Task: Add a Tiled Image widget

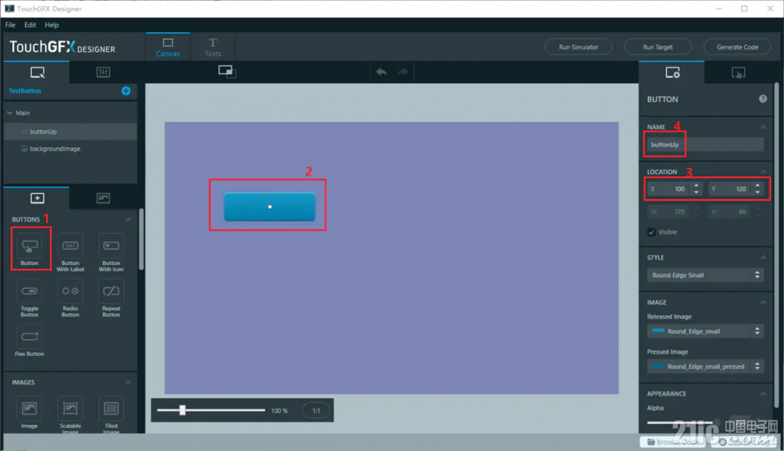Action: (x=111, y=415)
